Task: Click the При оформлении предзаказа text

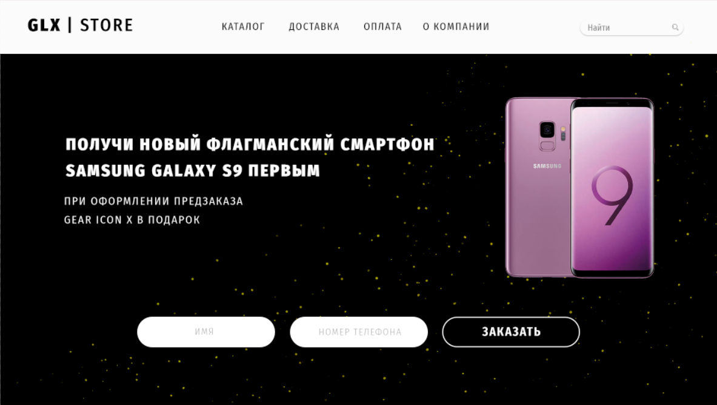Action: pyautogui.click(x=154, y=202)
